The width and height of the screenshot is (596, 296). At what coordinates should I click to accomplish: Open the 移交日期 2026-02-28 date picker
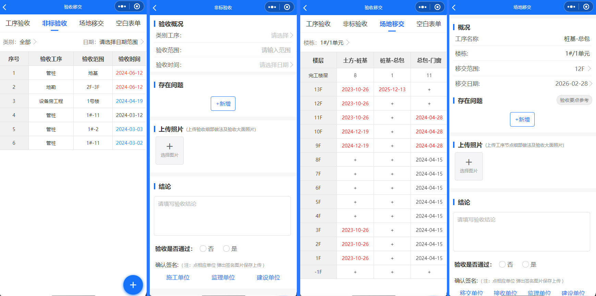click(x=573, y=84)
